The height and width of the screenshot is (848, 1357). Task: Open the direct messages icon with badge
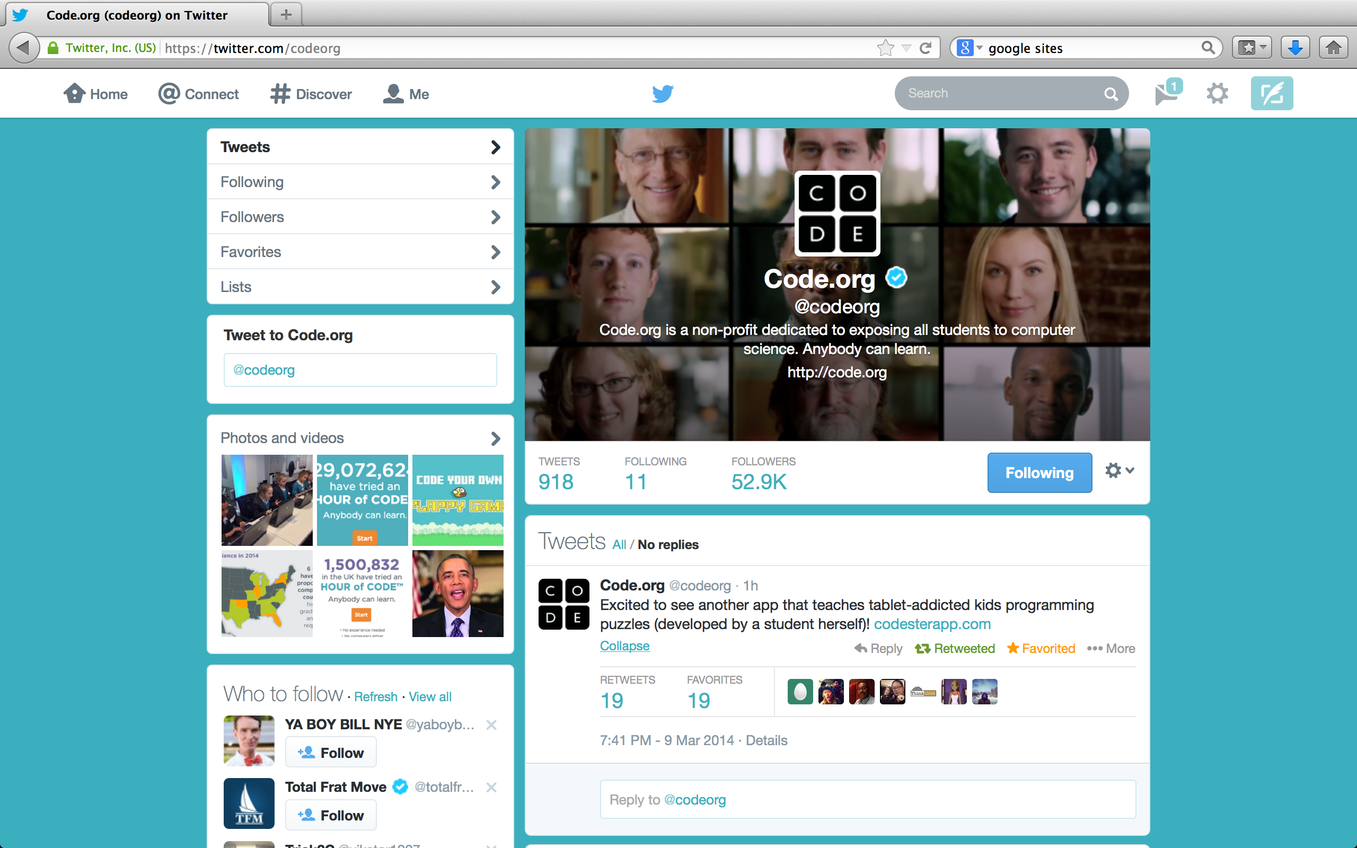1166,93
